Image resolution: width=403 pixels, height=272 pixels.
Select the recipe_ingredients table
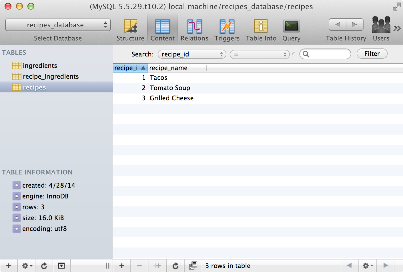click(56, 76)
